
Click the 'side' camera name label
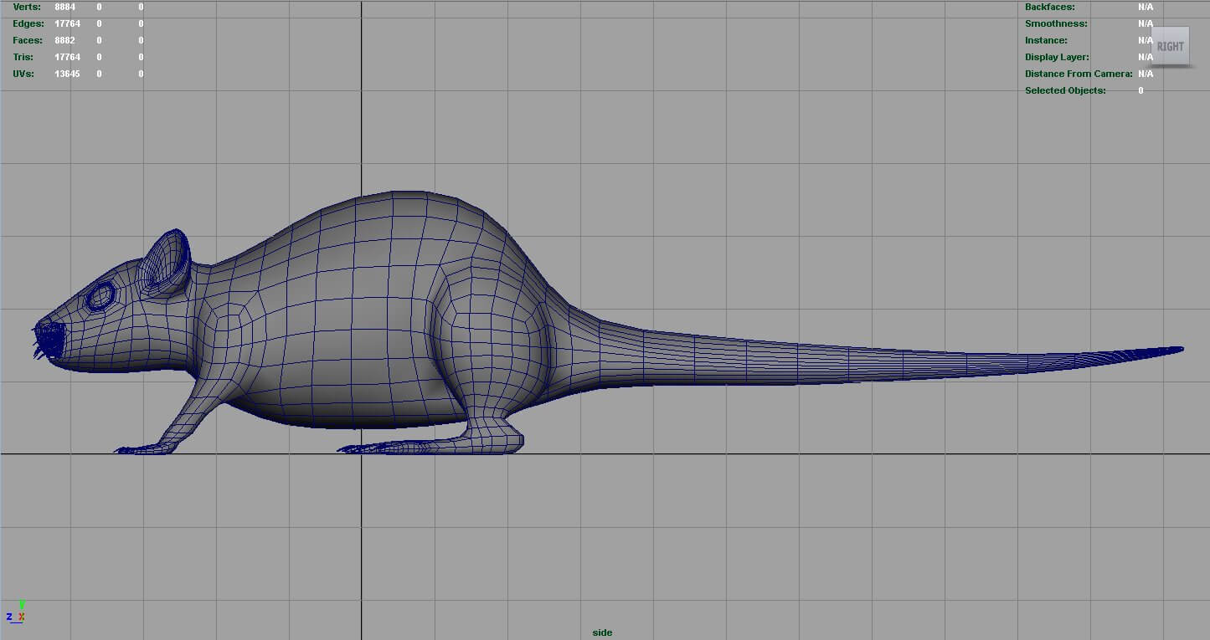(602, 632)
